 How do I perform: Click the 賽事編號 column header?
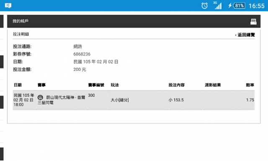96,85
